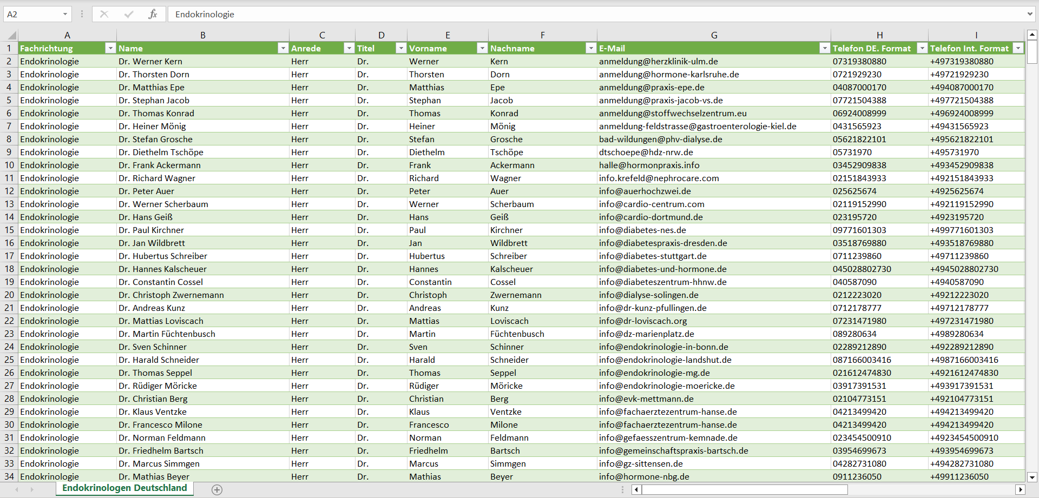
Task: Click the horizontal scrollbar thumb
Action: point(745,489)
